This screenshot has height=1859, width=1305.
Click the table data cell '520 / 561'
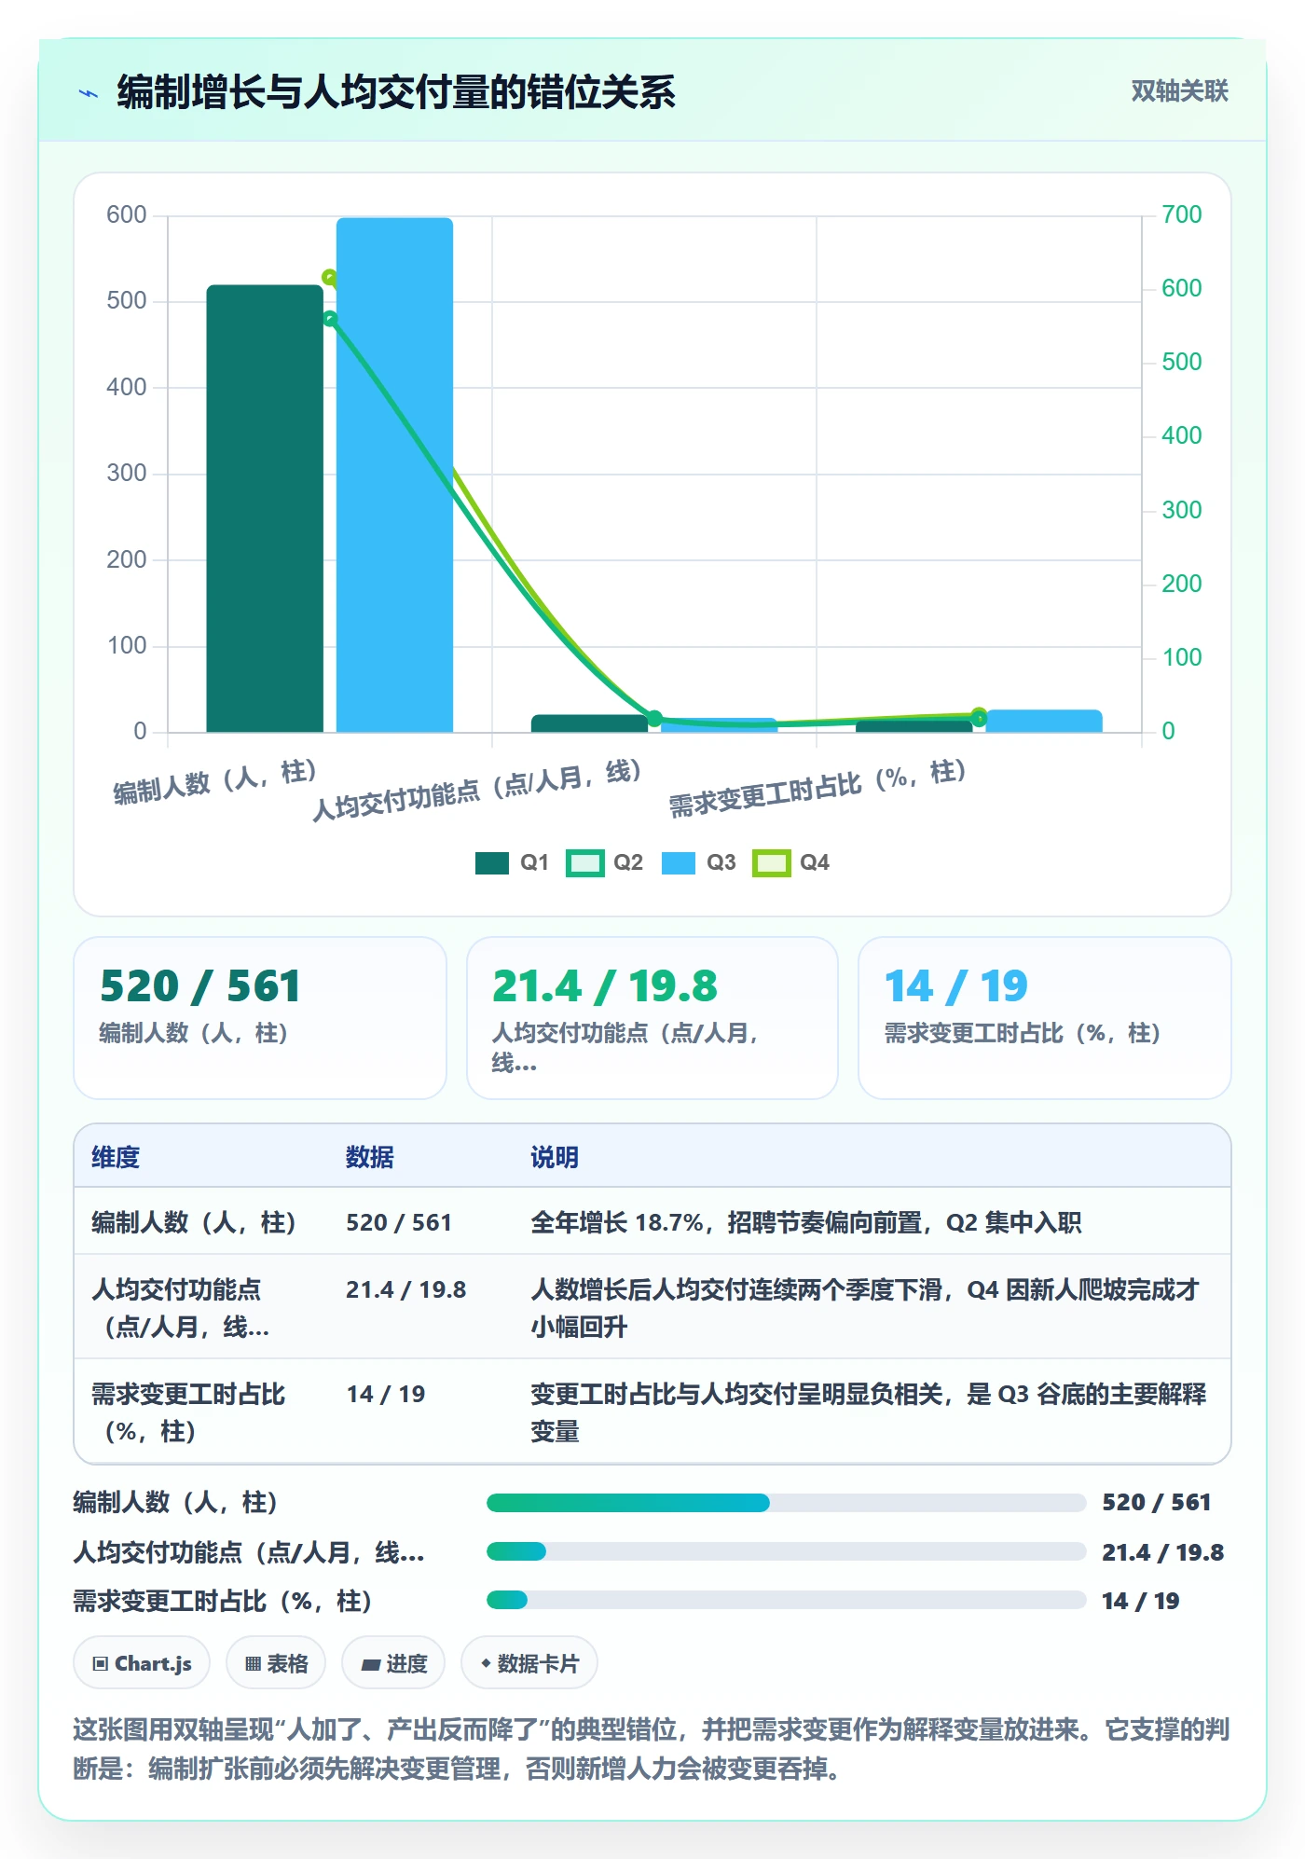click(x=399, y=1222)
